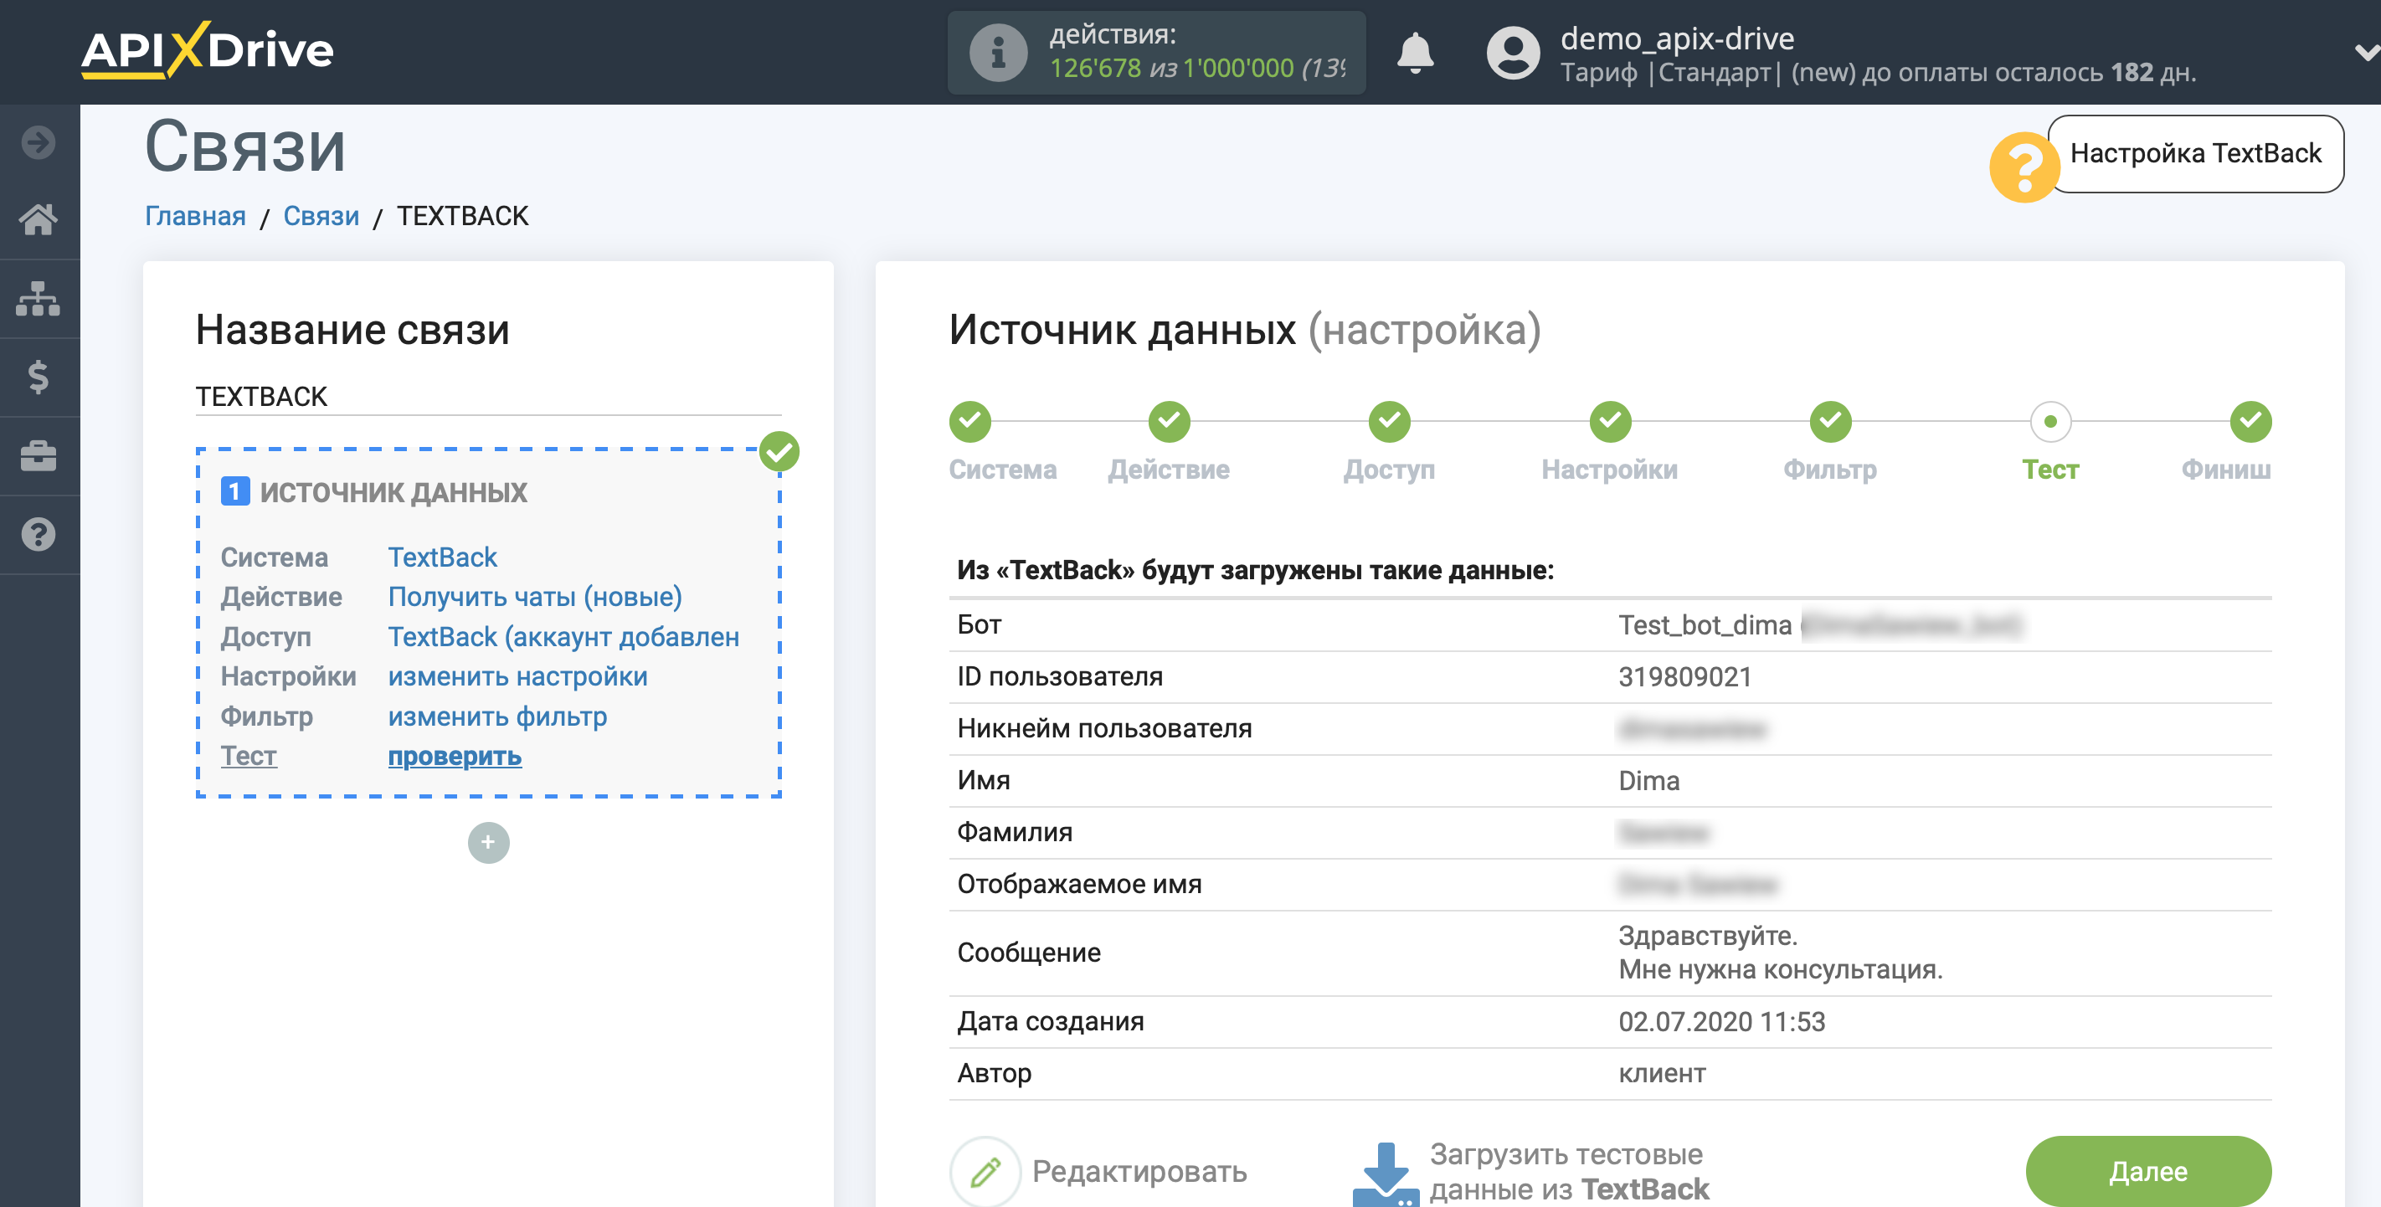
Task: Open connections sitemap icon in sidebar
Action: tap(39, 299)
